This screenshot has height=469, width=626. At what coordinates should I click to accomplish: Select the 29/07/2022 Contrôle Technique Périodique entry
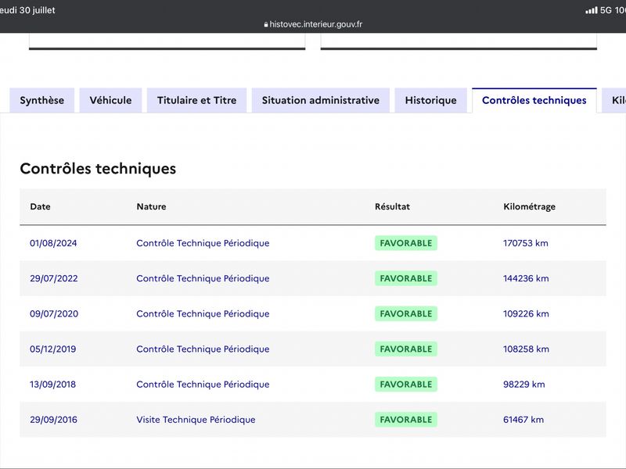point(203,278)
